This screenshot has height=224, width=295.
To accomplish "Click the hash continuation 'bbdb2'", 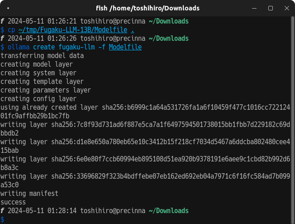I will [x=10, y=133].
